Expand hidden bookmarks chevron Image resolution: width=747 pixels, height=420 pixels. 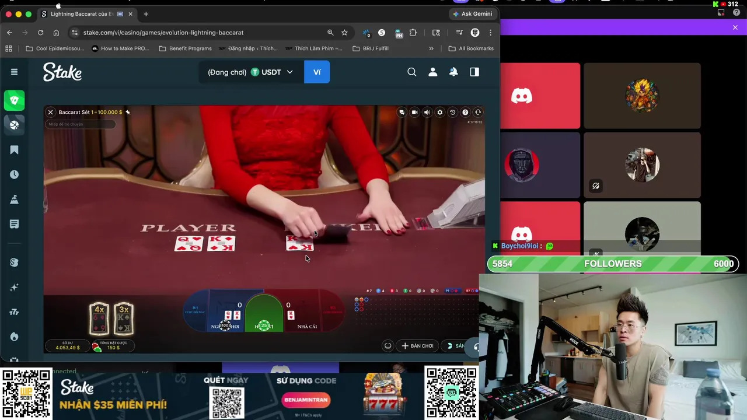pos(431,48)
